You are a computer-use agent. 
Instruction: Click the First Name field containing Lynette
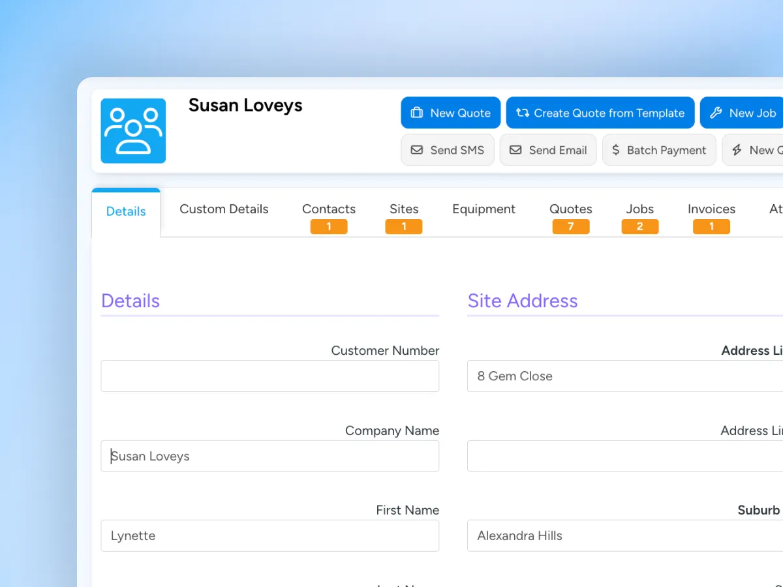(x=270, y=535)
